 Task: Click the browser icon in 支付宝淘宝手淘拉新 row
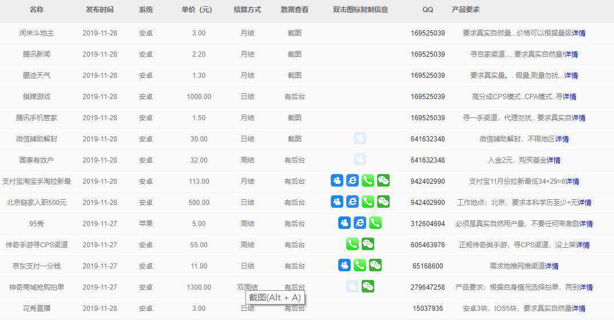click(x=352, y=181)
